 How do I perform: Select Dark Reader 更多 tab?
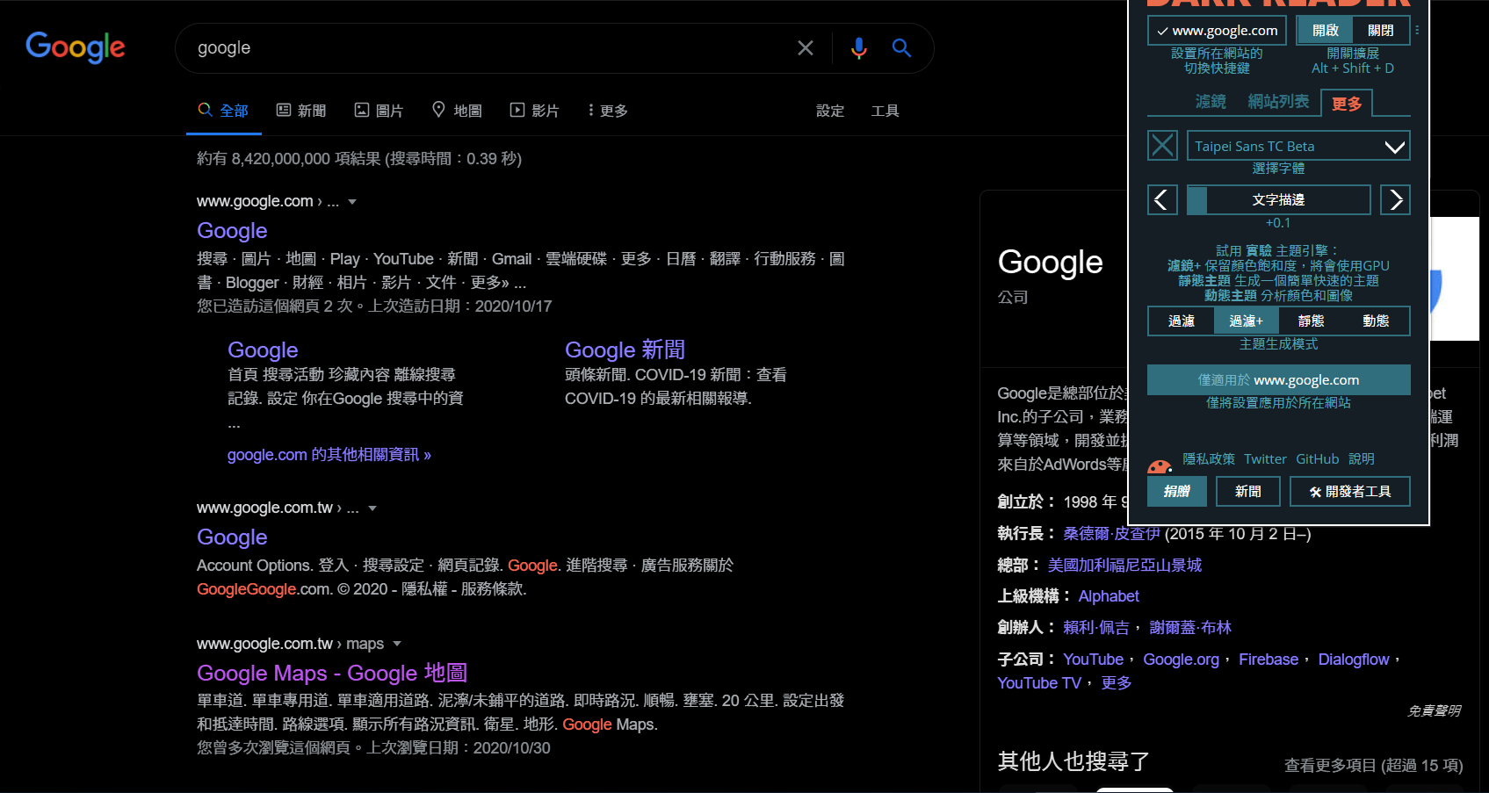click(x=1347, y=104)
